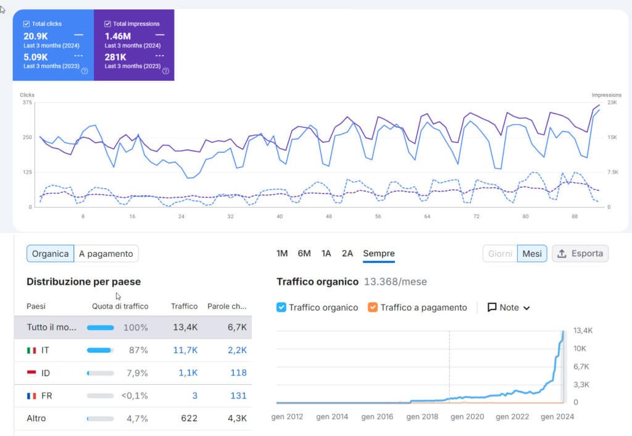Click the upload icon on Esporta
Screen dimensions: 632x436
562,254
